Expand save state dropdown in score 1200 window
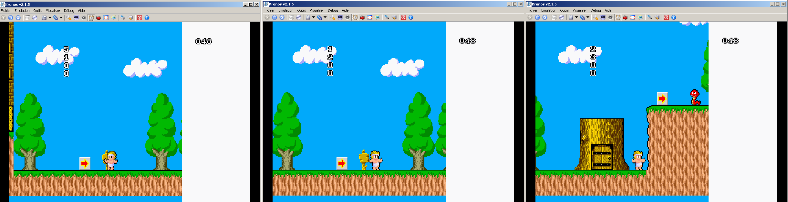The width and height of the screenshot is (788, 202). (x=314, y=17)
